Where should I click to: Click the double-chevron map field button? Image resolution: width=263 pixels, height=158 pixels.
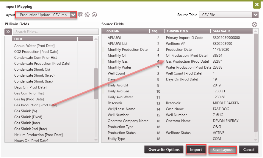coord(8,32)
